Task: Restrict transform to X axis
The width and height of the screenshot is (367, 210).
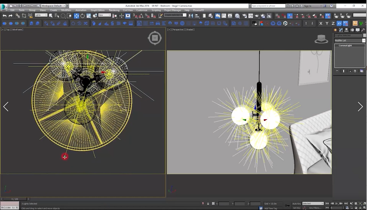Action: coord(321,23)
